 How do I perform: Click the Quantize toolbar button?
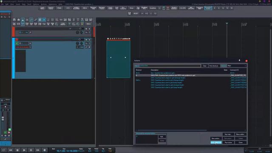(153, 8)
